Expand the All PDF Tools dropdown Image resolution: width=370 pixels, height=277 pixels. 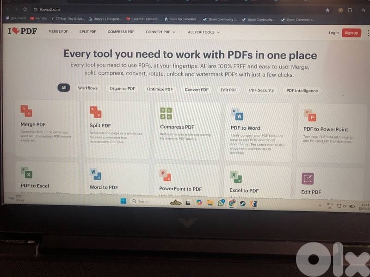203,32
